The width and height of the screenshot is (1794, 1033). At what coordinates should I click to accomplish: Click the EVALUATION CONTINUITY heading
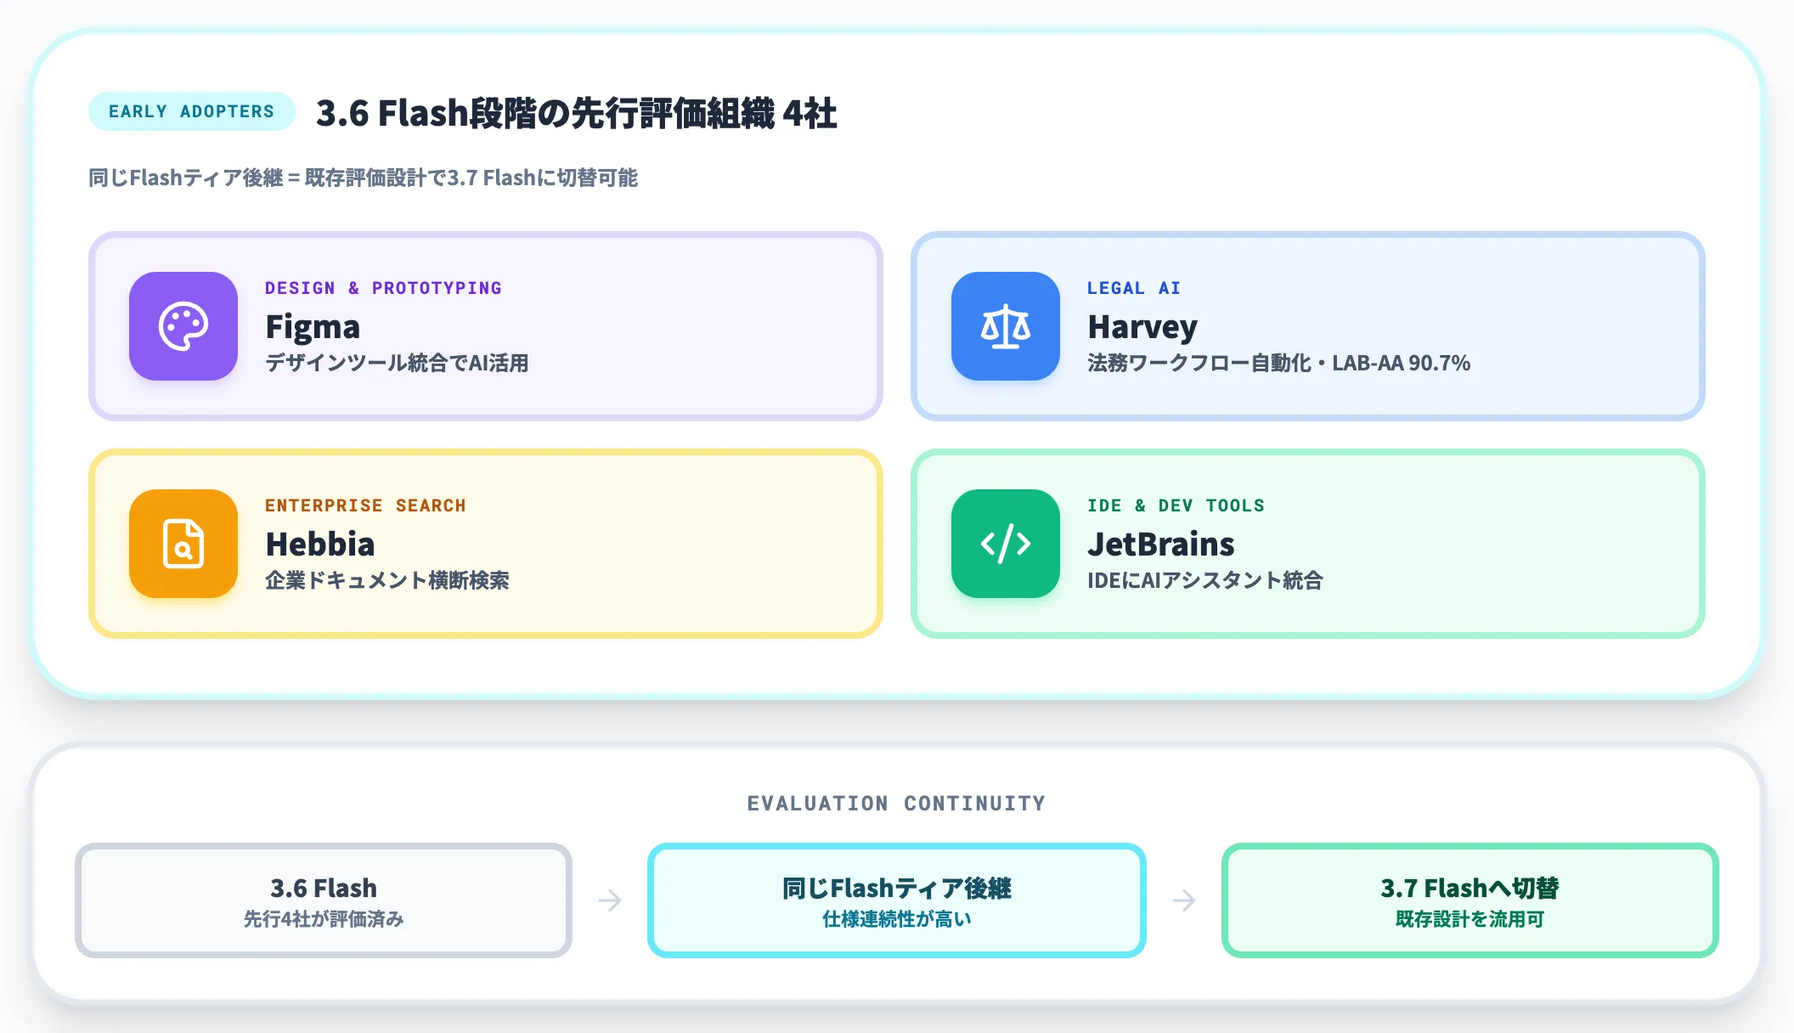coord(897,804)
